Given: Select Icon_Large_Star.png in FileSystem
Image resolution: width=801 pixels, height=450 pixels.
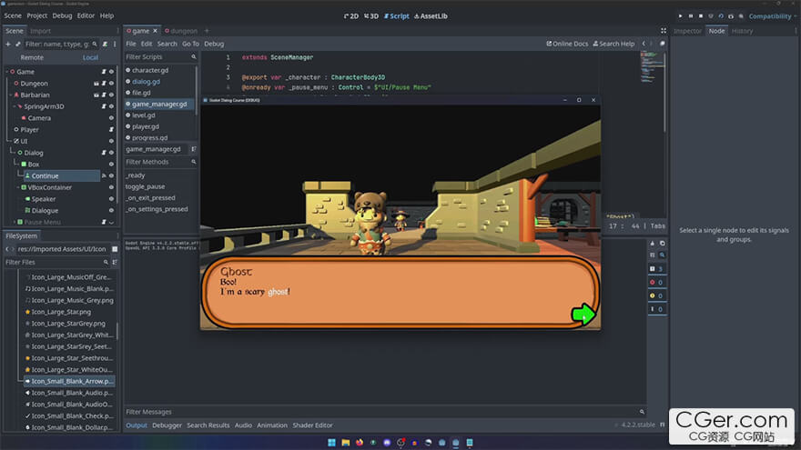Looking at the screenshot, I should 61,312.
